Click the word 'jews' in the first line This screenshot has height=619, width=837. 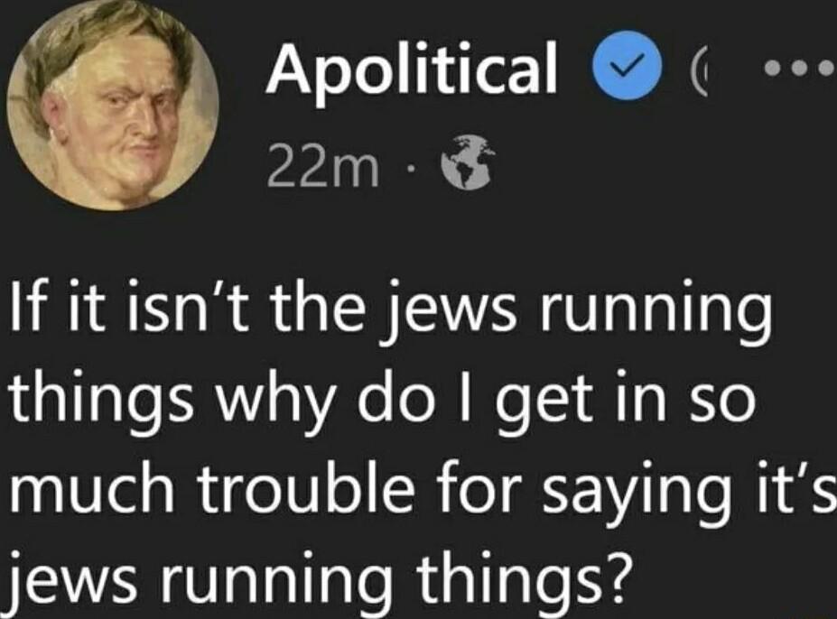click(448, 311)
